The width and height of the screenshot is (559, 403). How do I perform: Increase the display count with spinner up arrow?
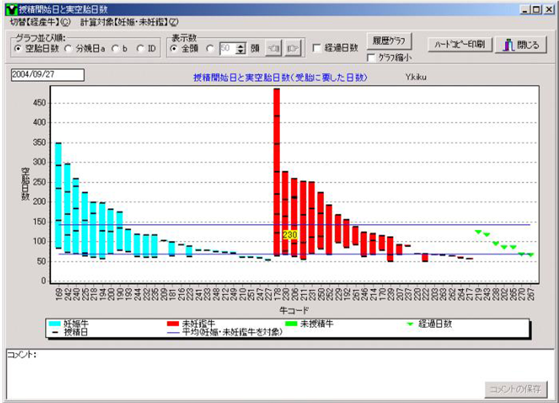241,46
